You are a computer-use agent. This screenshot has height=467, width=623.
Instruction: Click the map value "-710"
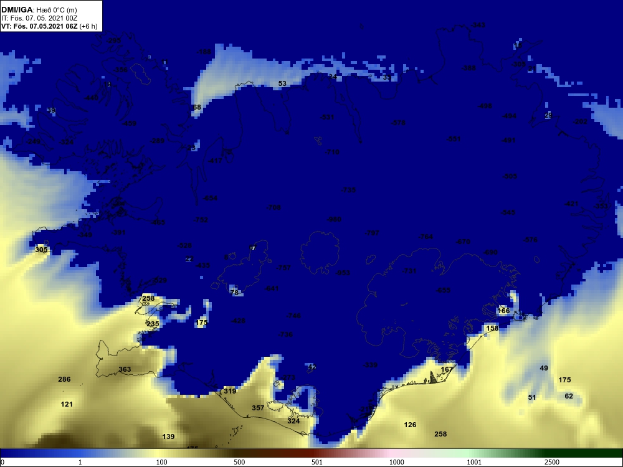click(332, 152)
